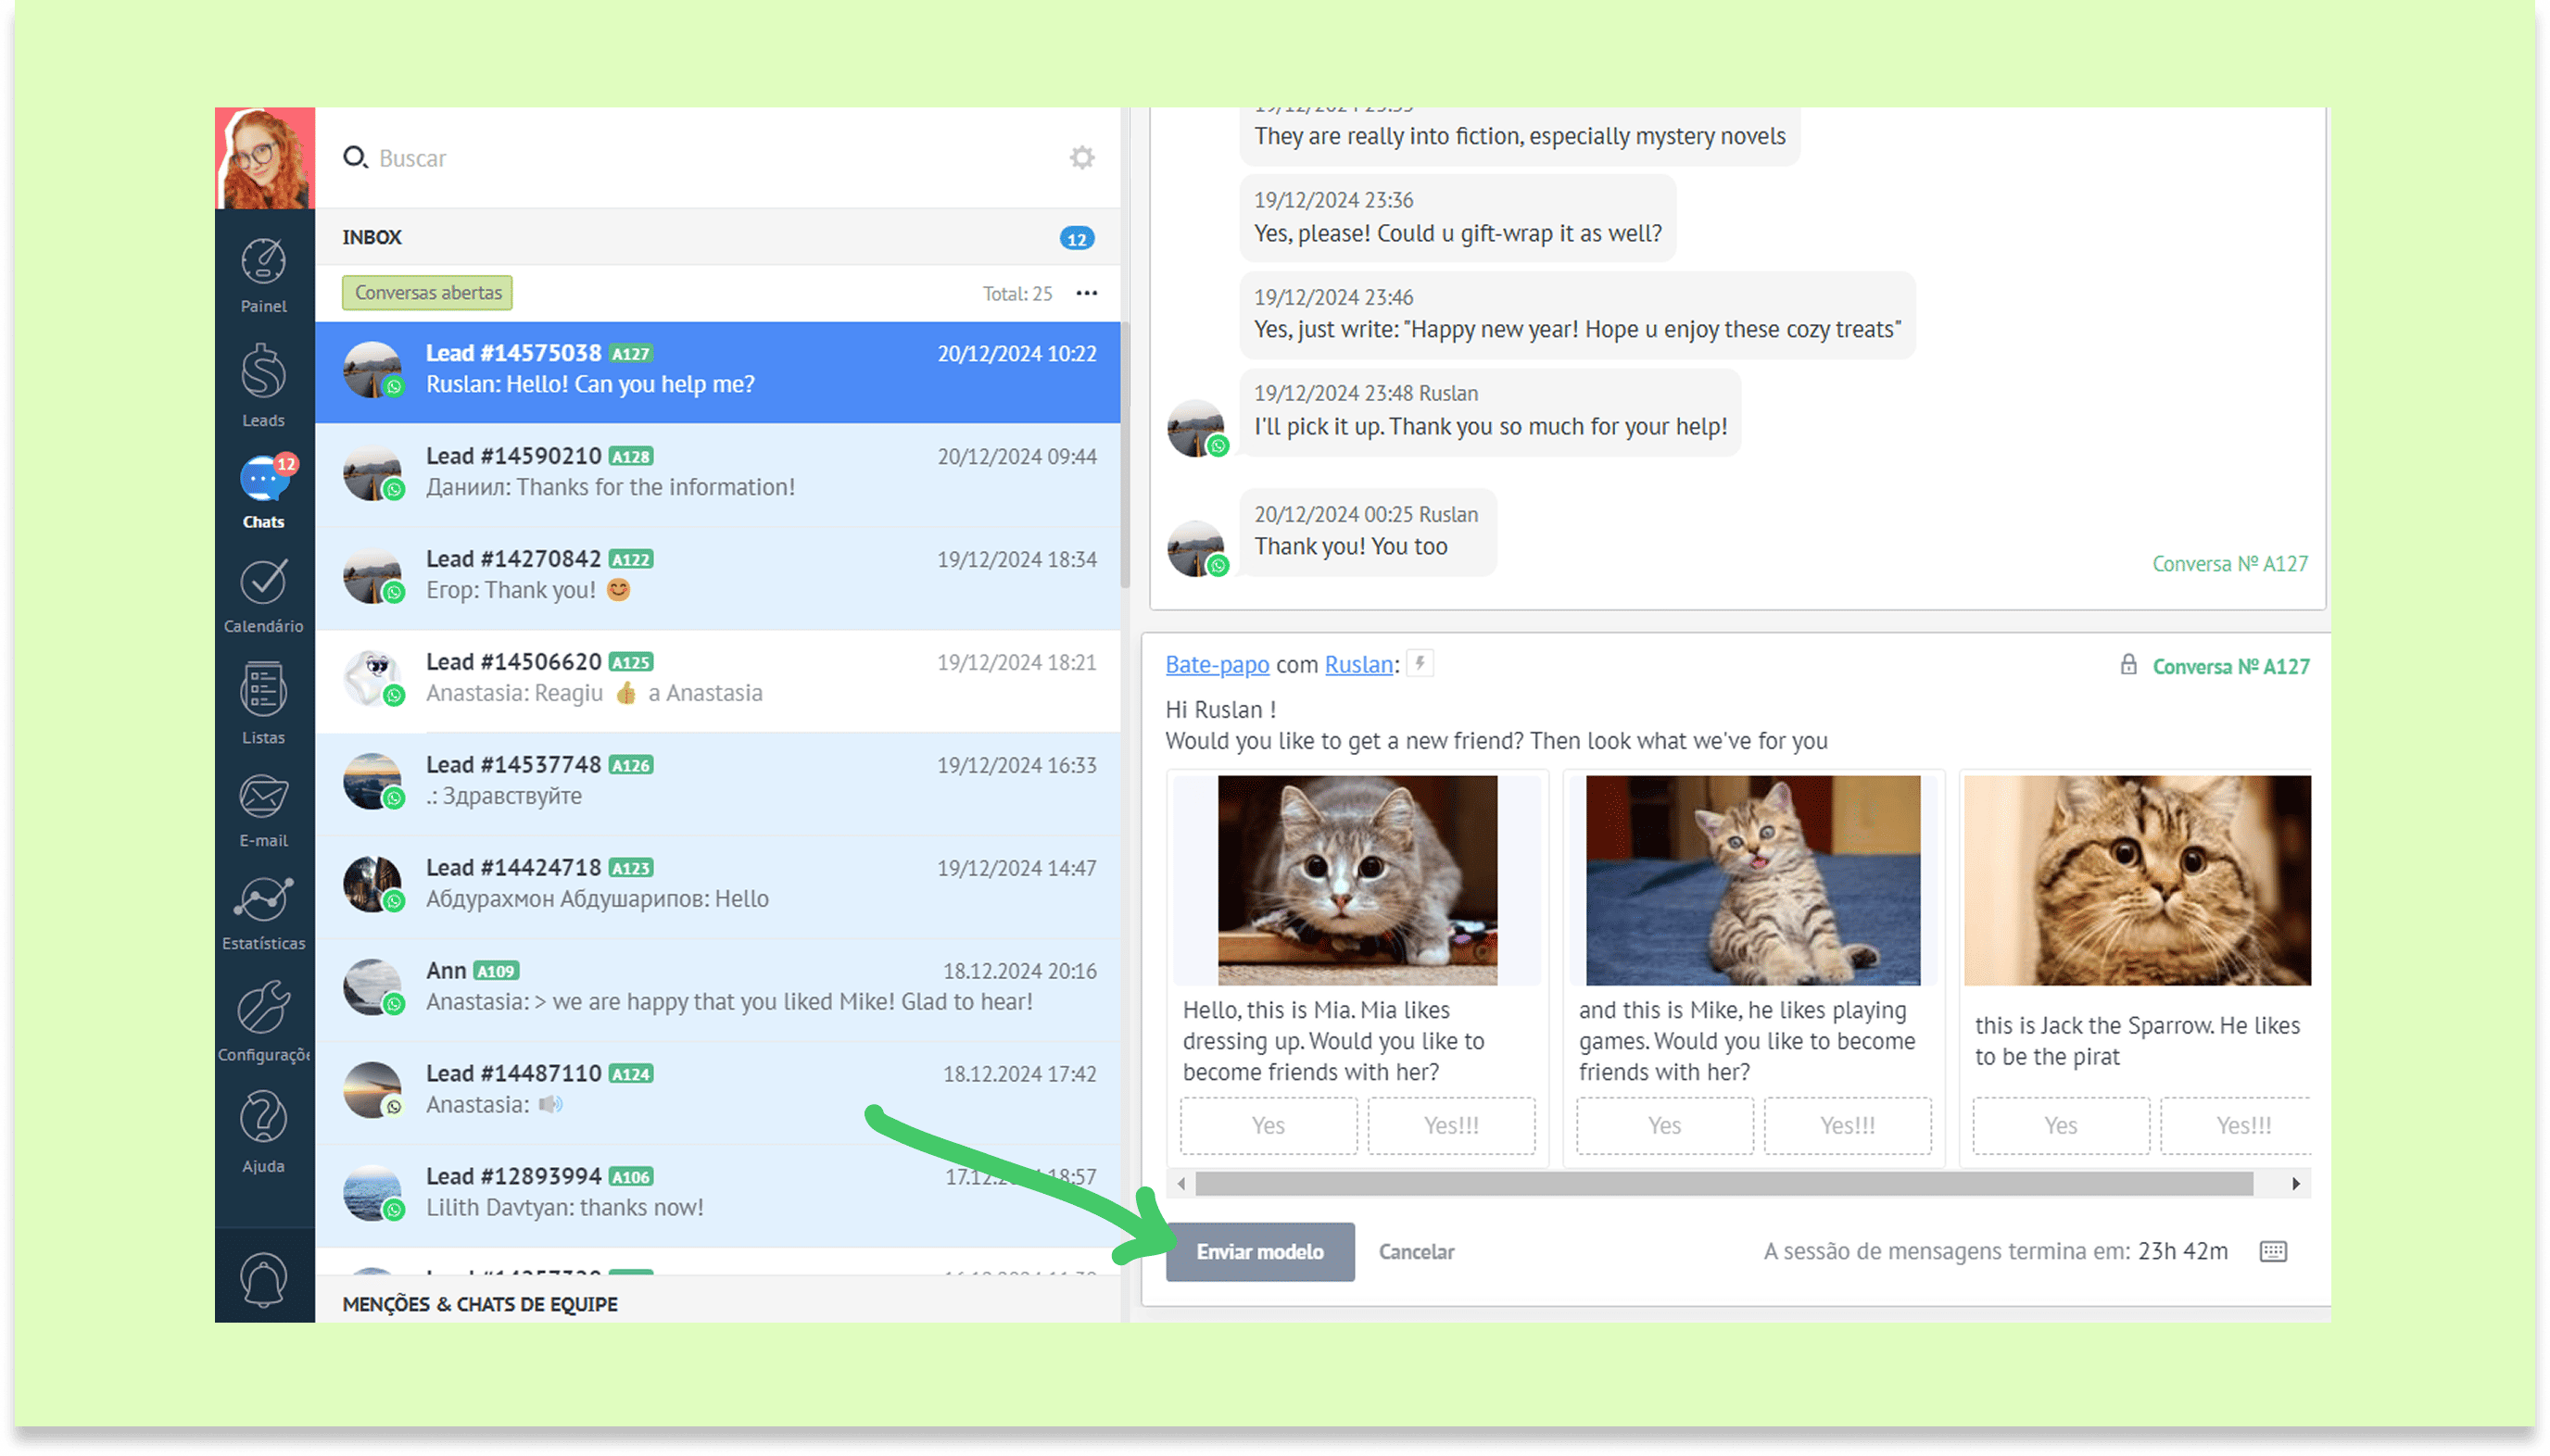Open the Leads section icon

[x=263, y=373]
